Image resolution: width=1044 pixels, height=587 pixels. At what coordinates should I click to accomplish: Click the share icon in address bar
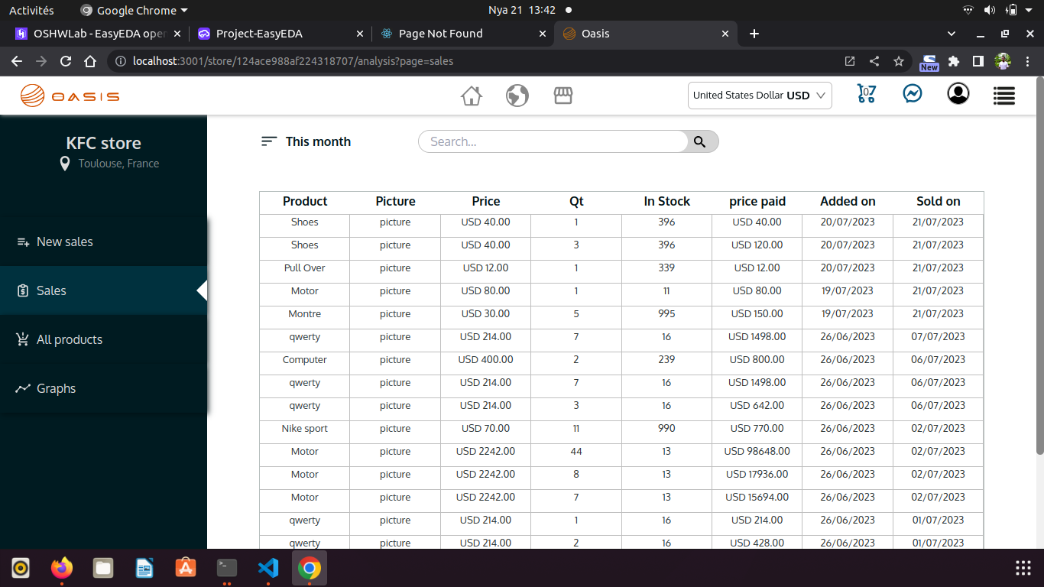tap(874, 61)
